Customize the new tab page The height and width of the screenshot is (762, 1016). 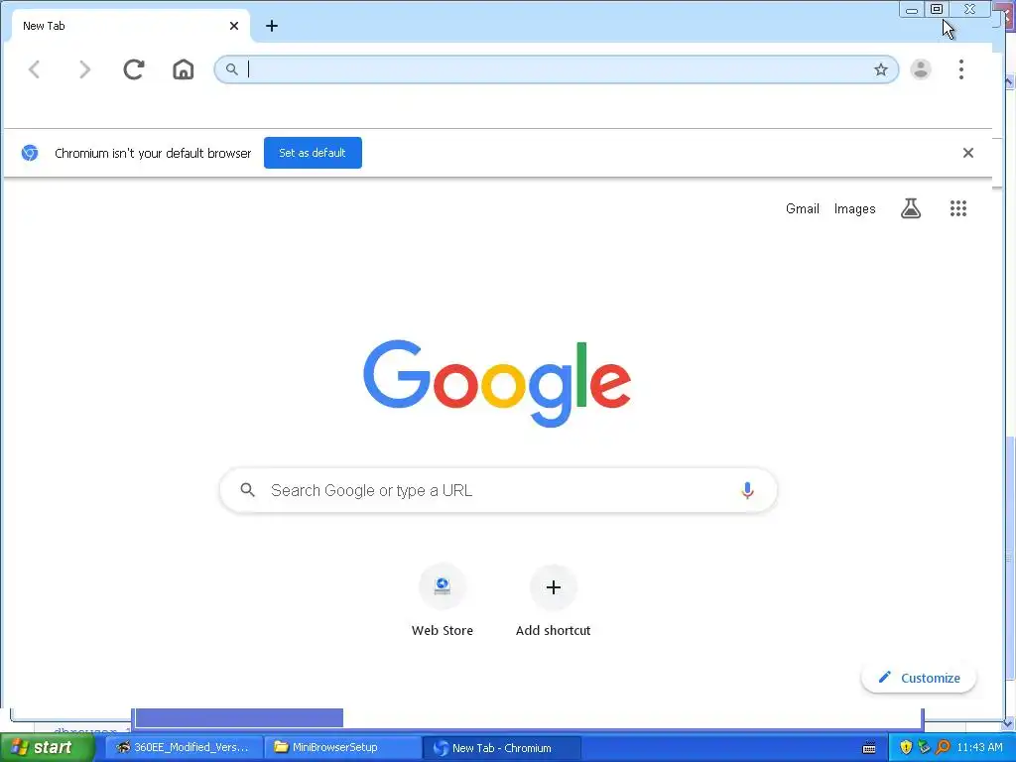tap(919, 678)
